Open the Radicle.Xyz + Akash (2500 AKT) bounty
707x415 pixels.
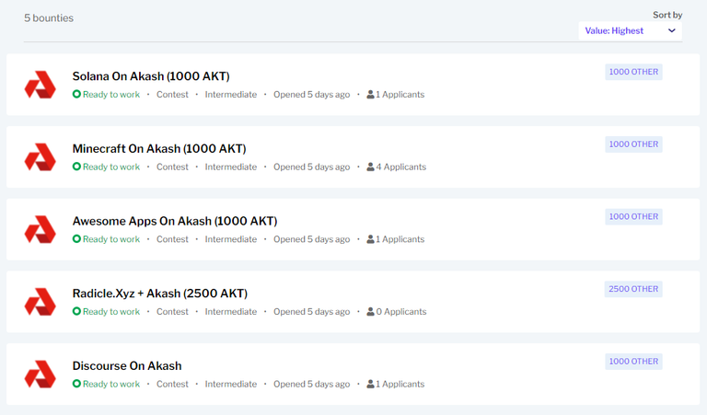[160, 294]
